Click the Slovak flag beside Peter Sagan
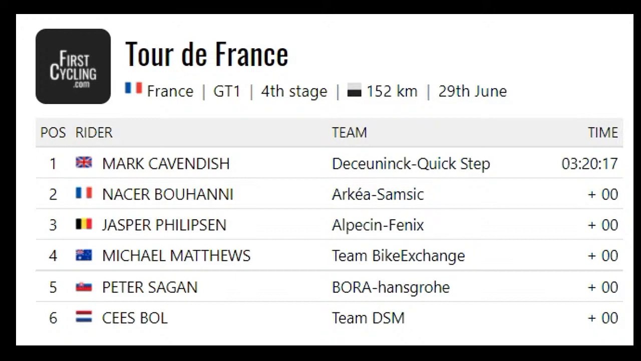Image resolution: width=641 pixels, height=361 pixels. [x=84, y=286]
